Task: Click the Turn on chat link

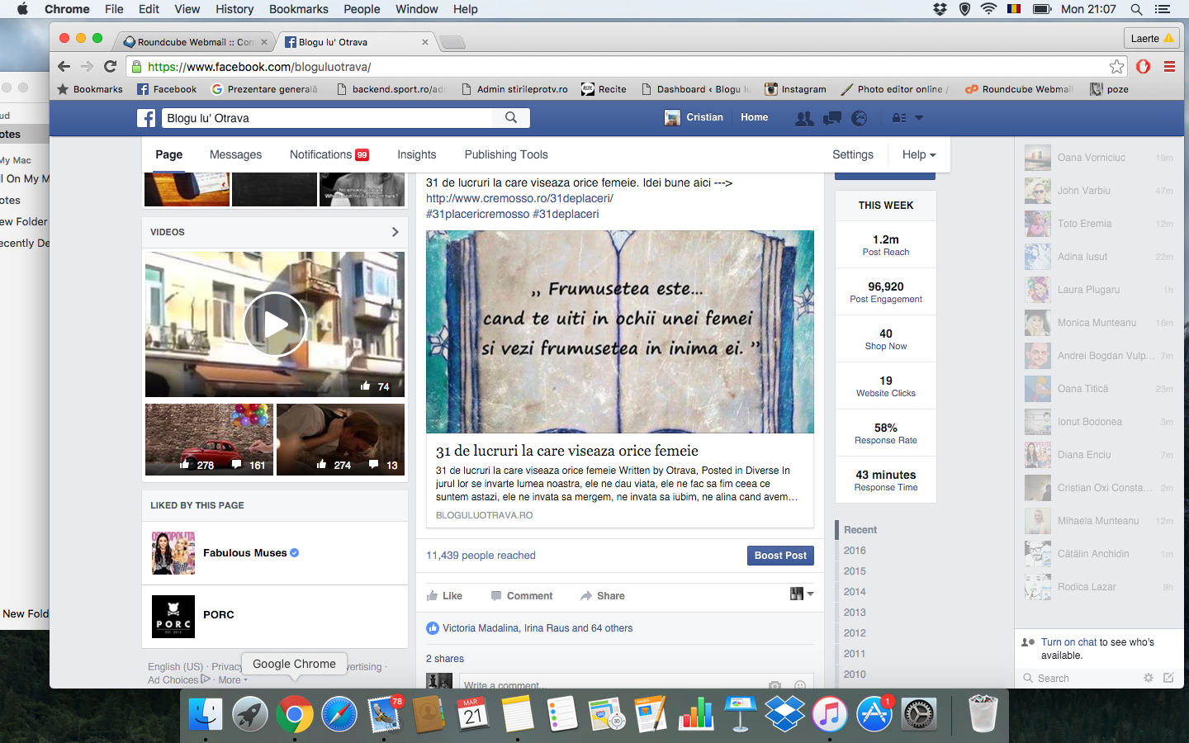Action: point(1068,642)
